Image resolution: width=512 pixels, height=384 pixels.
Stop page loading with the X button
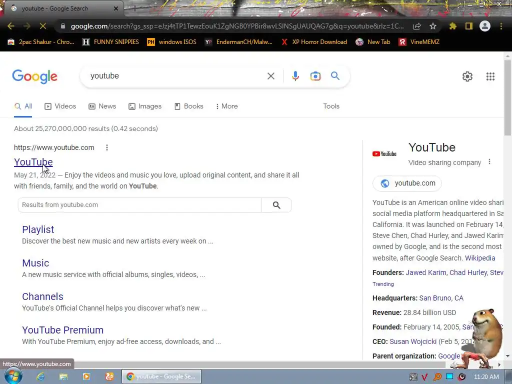[43, 26]
